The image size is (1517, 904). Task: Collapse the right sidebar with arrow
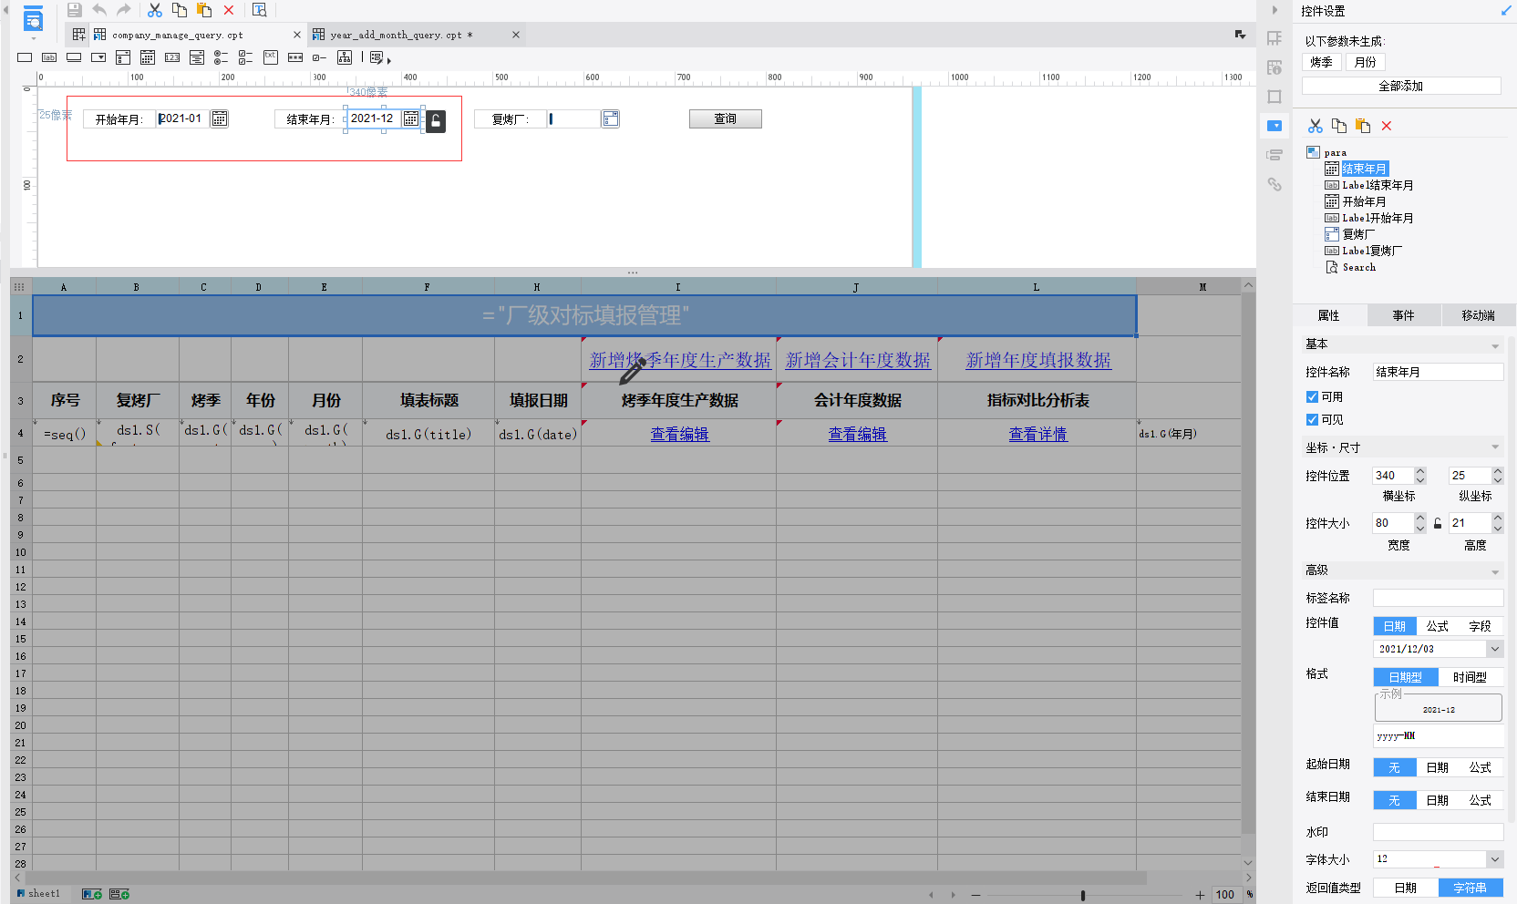1274,10
